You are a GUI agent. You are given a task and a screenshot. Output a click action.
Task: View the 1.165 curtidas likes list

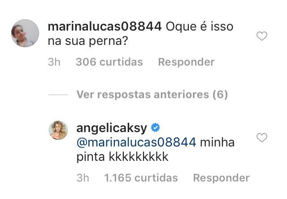(141, 178)
